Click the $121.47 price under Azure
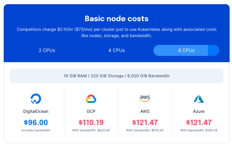The width and height of the screenshot is (232, 146). point(199,122)
